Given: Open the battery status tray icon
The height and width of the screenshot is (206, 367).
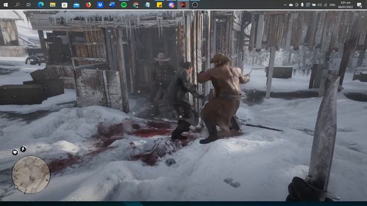Looking at the screenshot, I should [314, 5].
